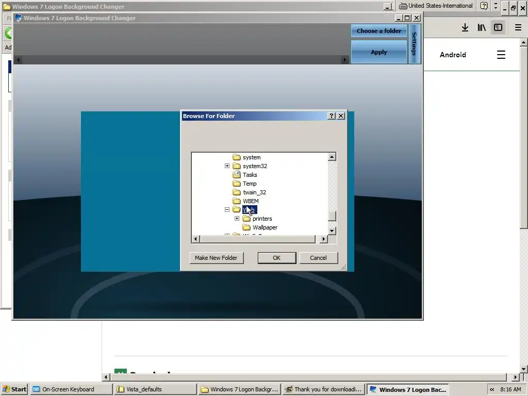This screenshot has height=396, width=528.
Task: Click the dialog help question-mark button
Action: click(x=332, y=116)
